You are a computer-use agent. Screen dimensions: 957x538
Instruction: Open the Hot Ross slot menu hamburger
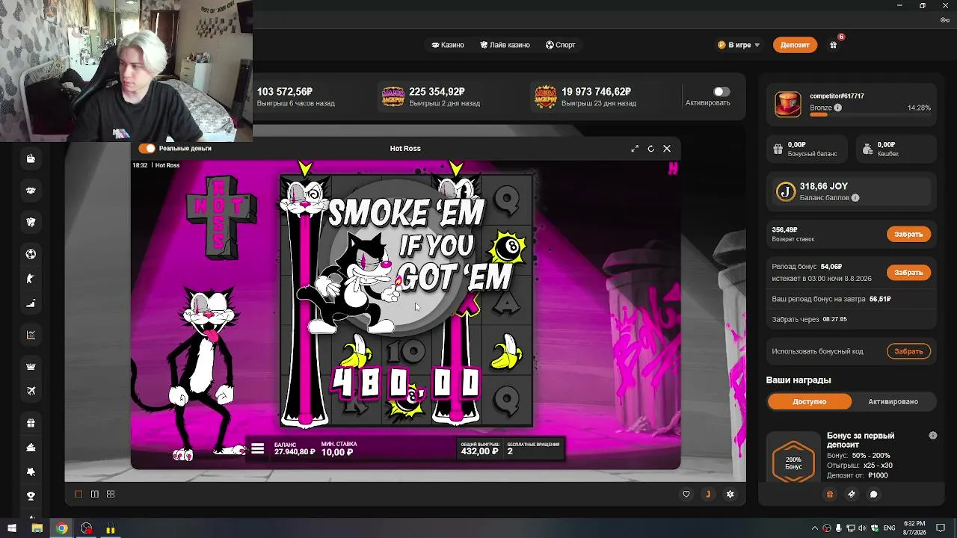(x=258, y=448)
